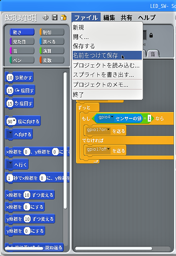The image size is (176, 256).
Task: Click the globe language icon
Action: pyautogui.click(x=46, y=18)
